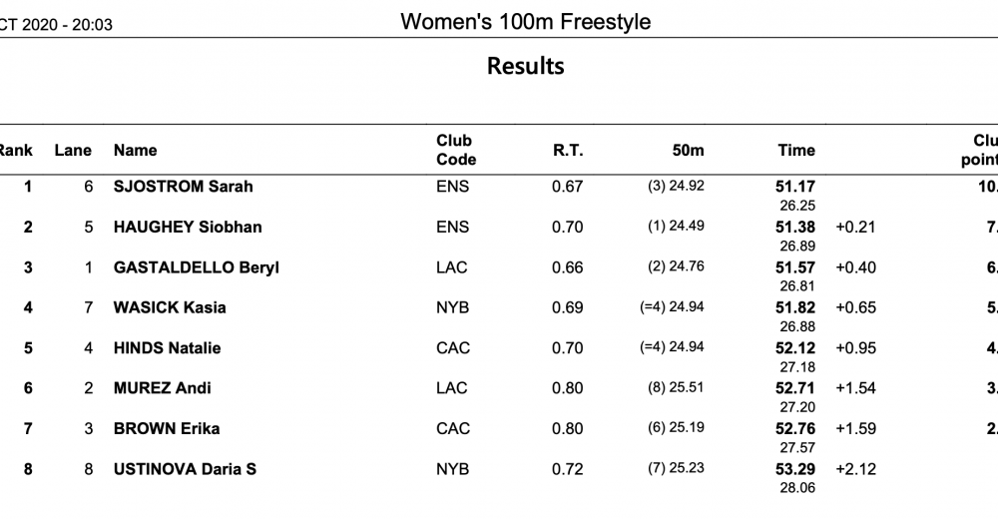Select the Results heading
This screenshot has width=998, height=519.
(x=526, y=66)
